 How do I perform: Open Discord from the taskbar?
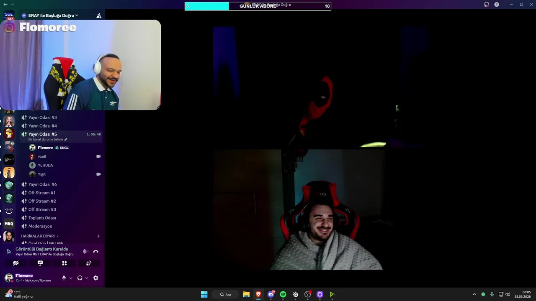point(271,294)
